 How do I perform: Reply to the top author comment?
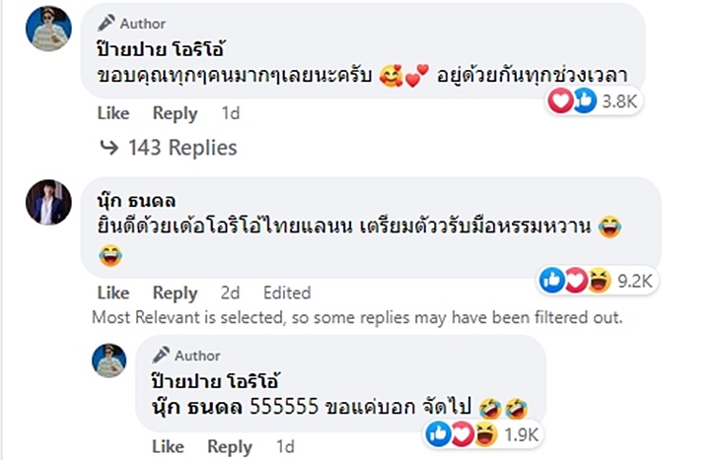coord(175,113)
